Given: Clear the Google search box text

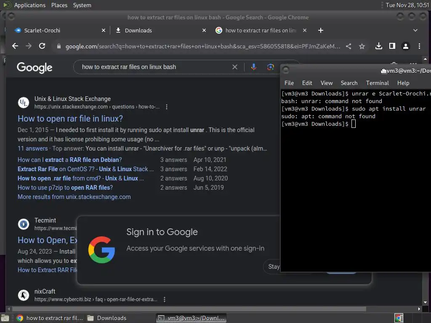Looking at the screenshot, I should pyautogui.click(x=235, y=67).
